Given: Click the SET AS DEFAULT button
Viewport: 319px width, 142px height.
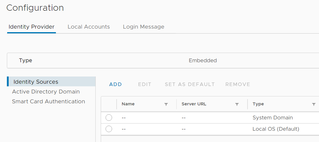Looking at the screenshot, I should point(190,84).
